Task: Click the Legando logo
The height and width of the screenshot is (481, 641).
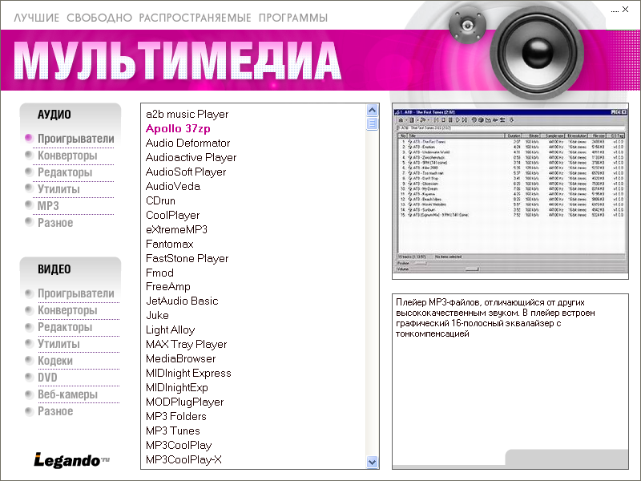Action: tap(71, 459)
